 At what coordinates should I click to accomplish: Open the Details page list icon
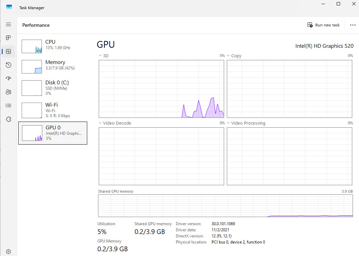click(x=8, y=106)
